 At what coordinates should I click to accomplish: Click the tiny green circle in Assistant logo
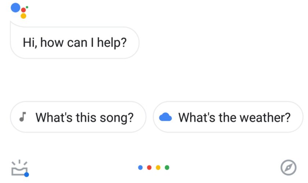(x=27, y=7)
